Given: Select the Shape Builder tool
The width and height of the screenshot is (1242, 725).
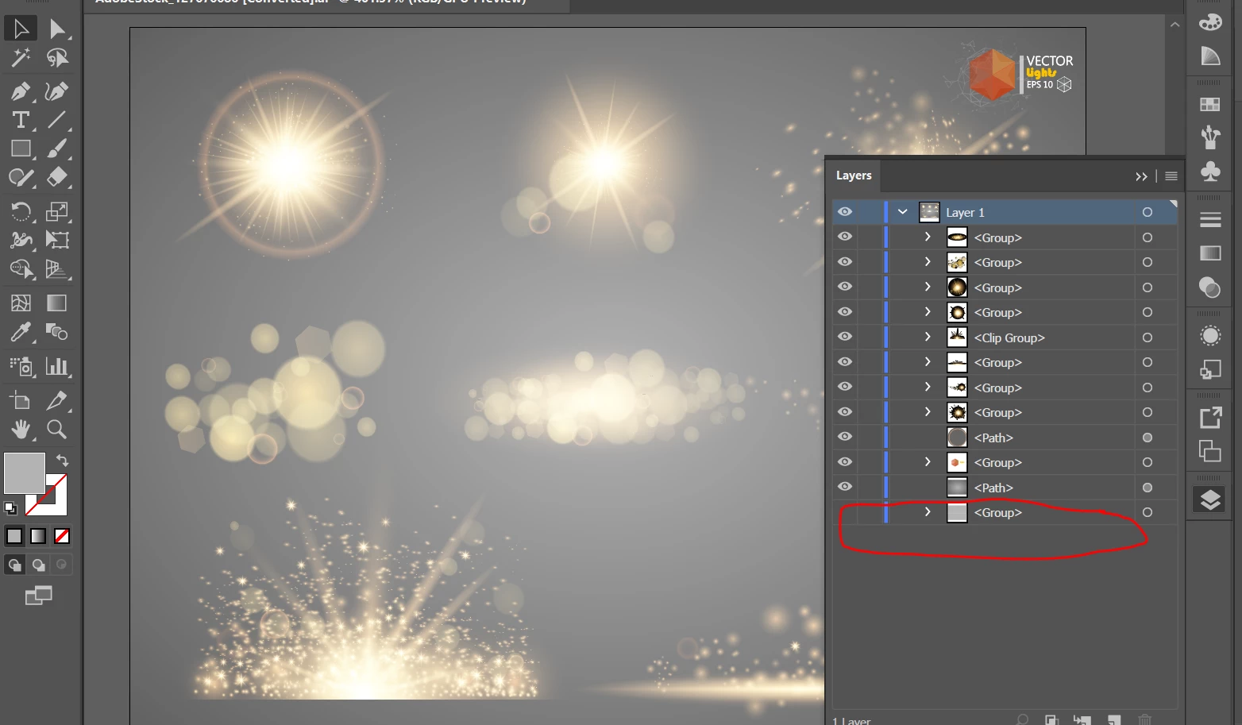Looking at the screenshot, I should [x=21, y=268].
